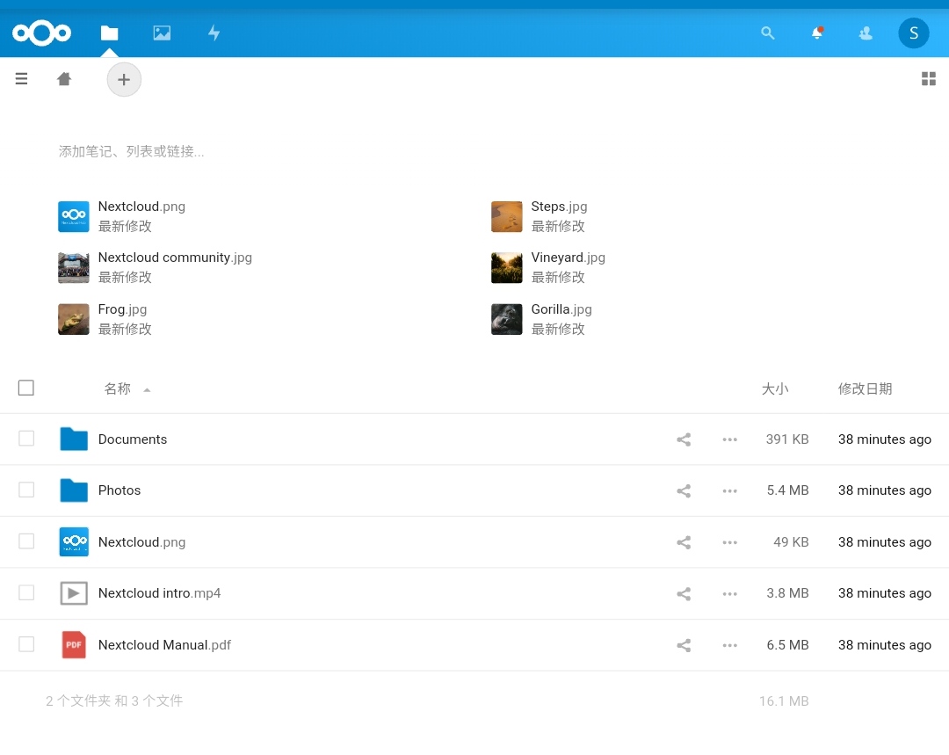
Task: Open Nextcloud Manual.pdf in the file list
Action: [164, 645]
